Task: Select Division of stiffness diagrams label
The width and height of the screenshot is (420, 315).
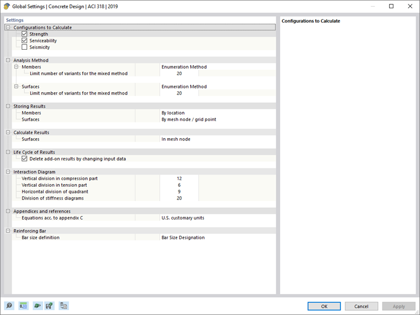Action: 53,198
